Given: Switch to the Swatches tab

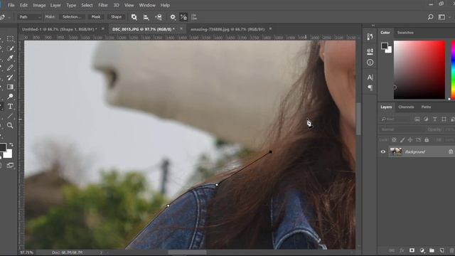Looking at the screenshot, I should 405,33.
